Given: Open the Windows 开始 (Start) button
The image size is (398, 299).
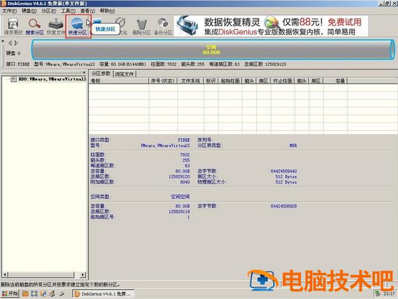Looking at the screenshot, I should pos(10,293).
